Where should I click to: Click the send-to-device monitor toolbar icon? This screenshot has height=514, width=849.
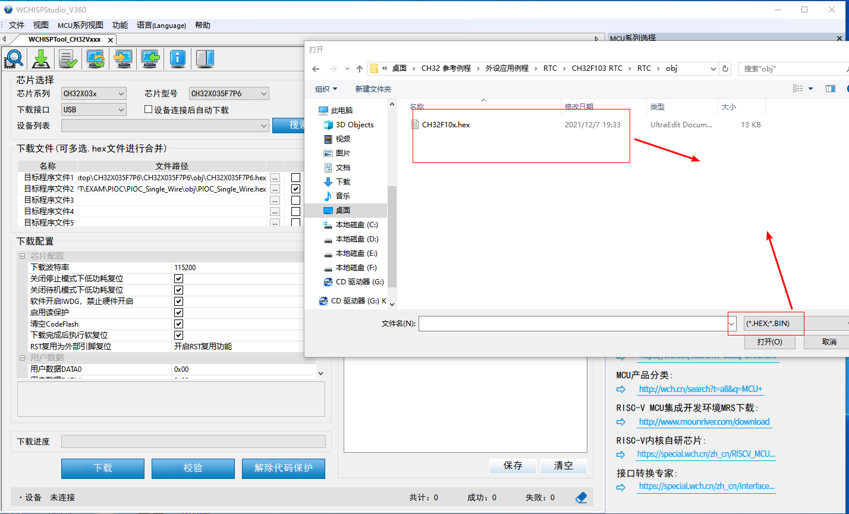(122, 58)
